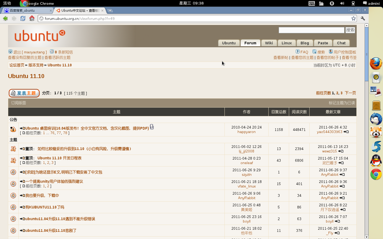Launch Google Chrome from the dock
The image size is (383, 239).
[x=376, y=174]
